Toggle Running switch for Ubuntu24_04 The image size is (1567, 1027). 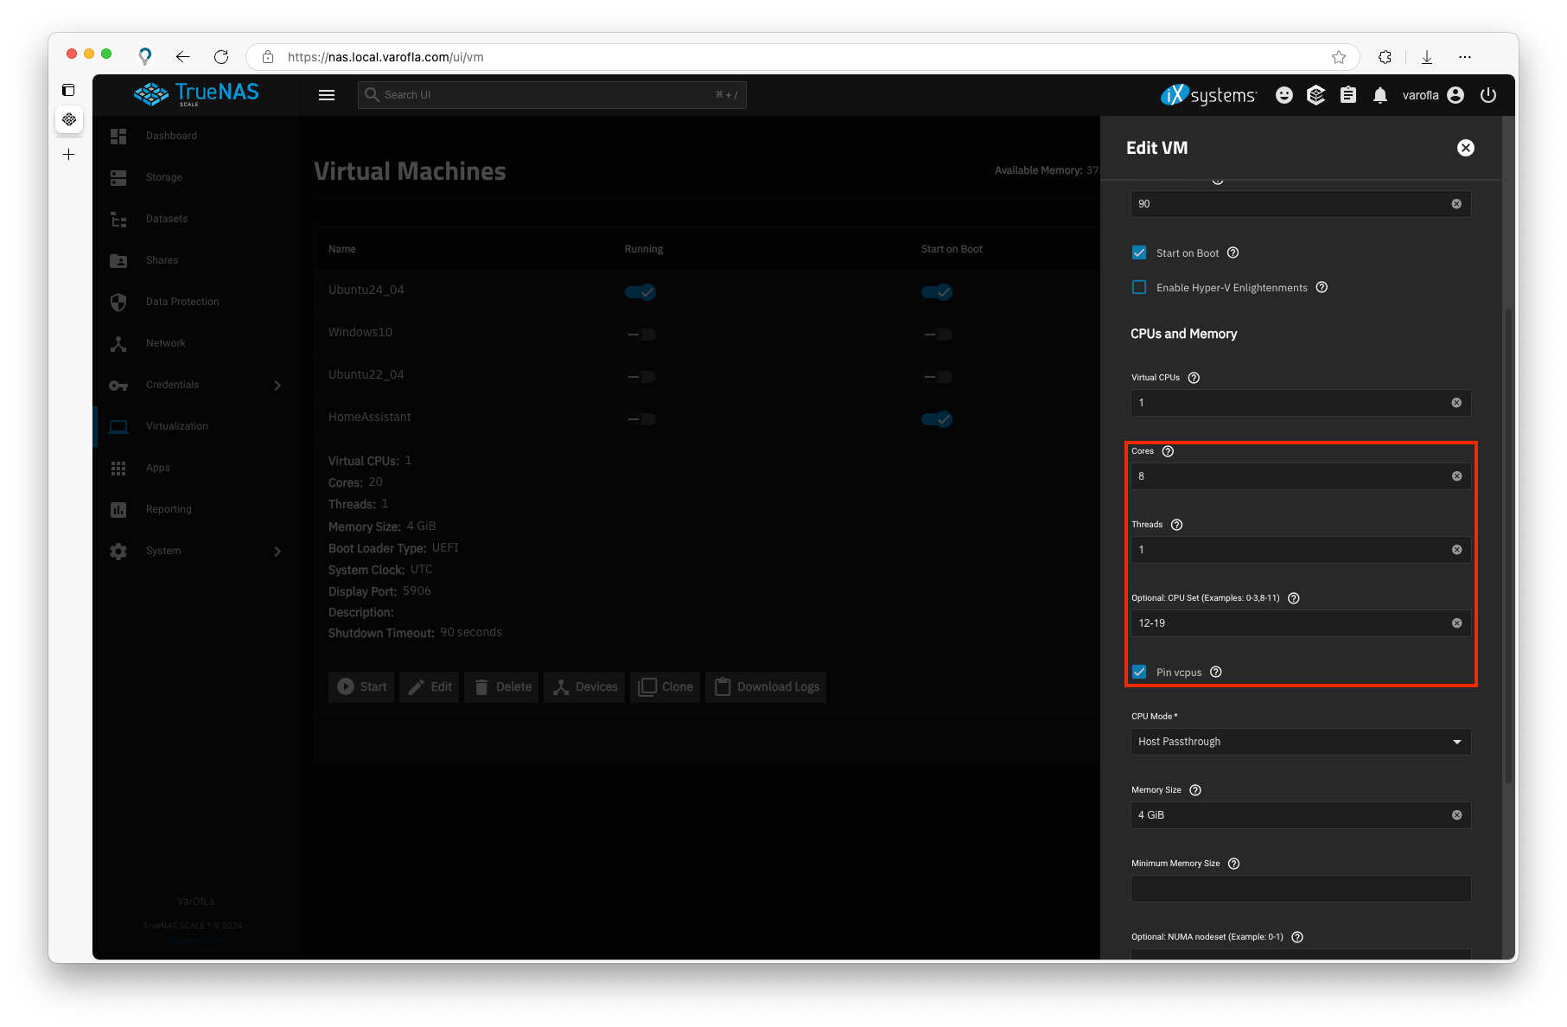click(x=640, y=292)
